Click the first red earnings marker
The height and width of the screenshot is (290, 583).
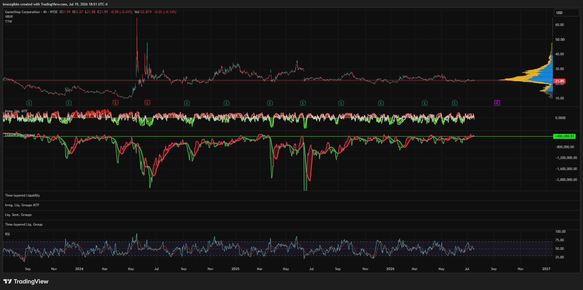coord(115,103)
